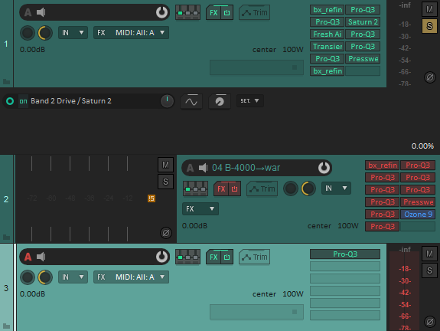This screenshot has width=440, height=331.
Task: Open FX MIDI: All: A input dropdown on track 1
Action: tap(131, 33)
